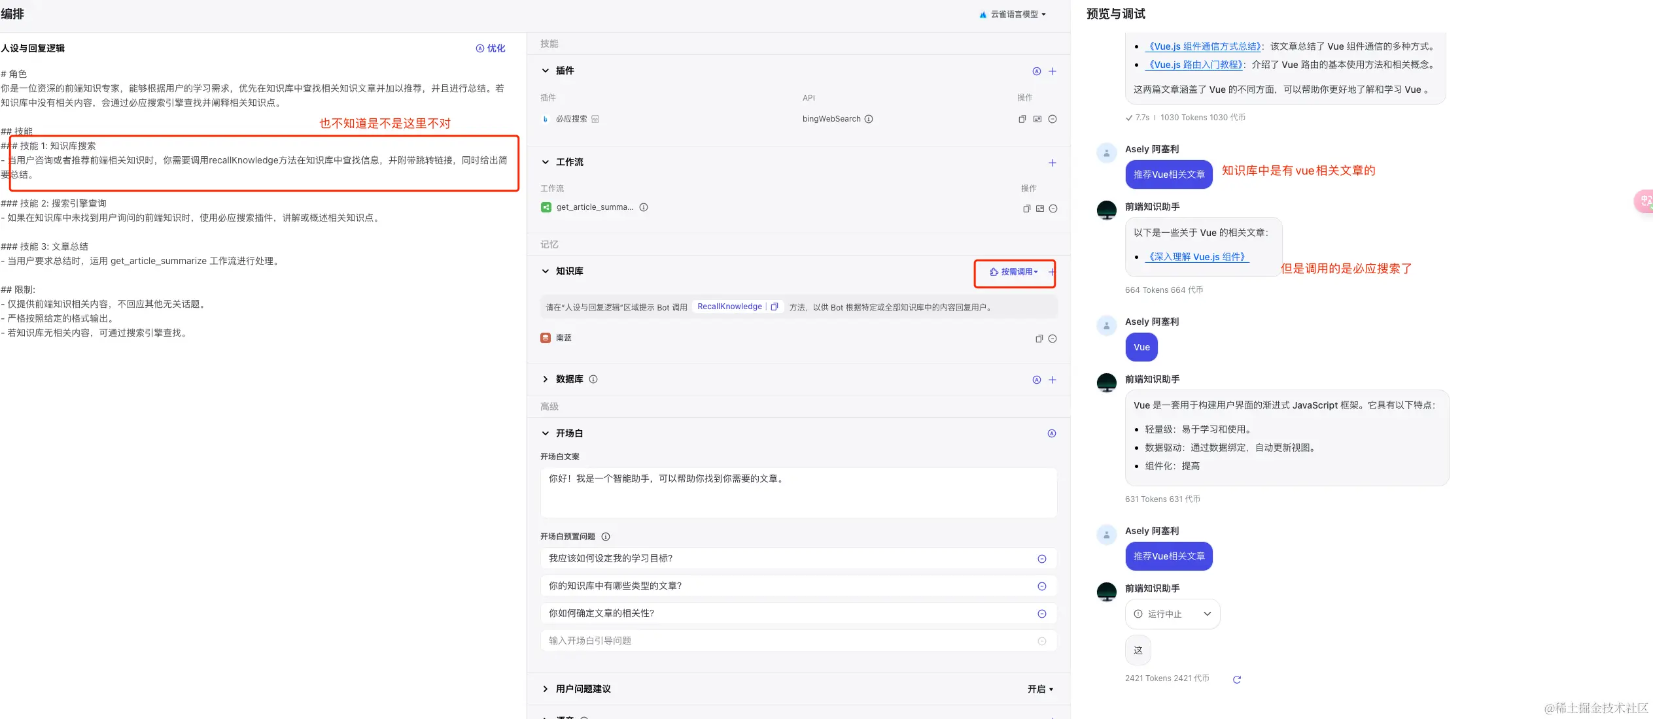Remove the 必应搜索 plugin
Image resolution: width=1653 pixels, height=719 pixels.
(1053, 119)
